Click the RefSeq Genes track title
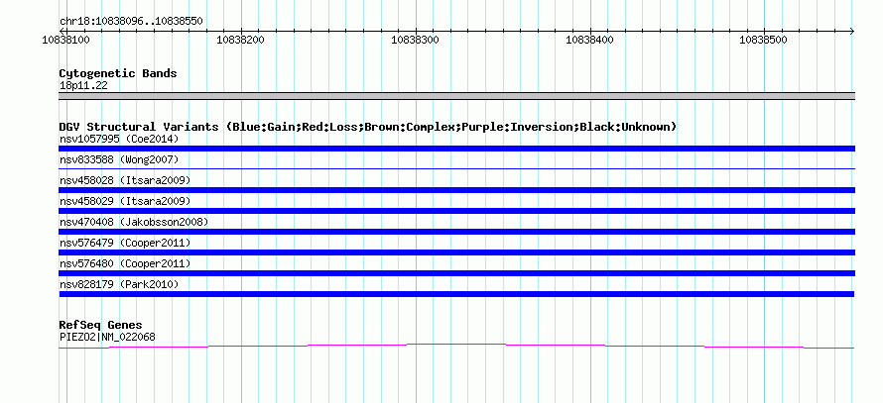Viewport: 883px width, 403px height. click(x=100, y=325)
